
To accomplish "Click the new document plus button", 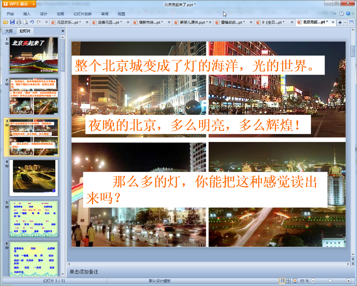I will click(x=340, y=22).
